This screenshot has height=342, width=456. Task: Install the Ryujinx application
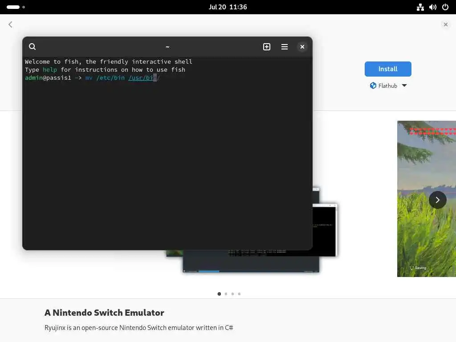click(388, 69)
